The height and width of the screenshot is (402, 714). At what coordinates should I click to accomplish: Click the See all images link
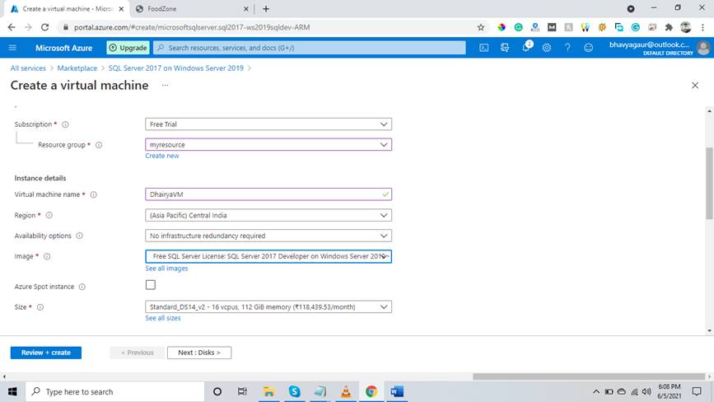pyautogui.click(x=166, y=269)
